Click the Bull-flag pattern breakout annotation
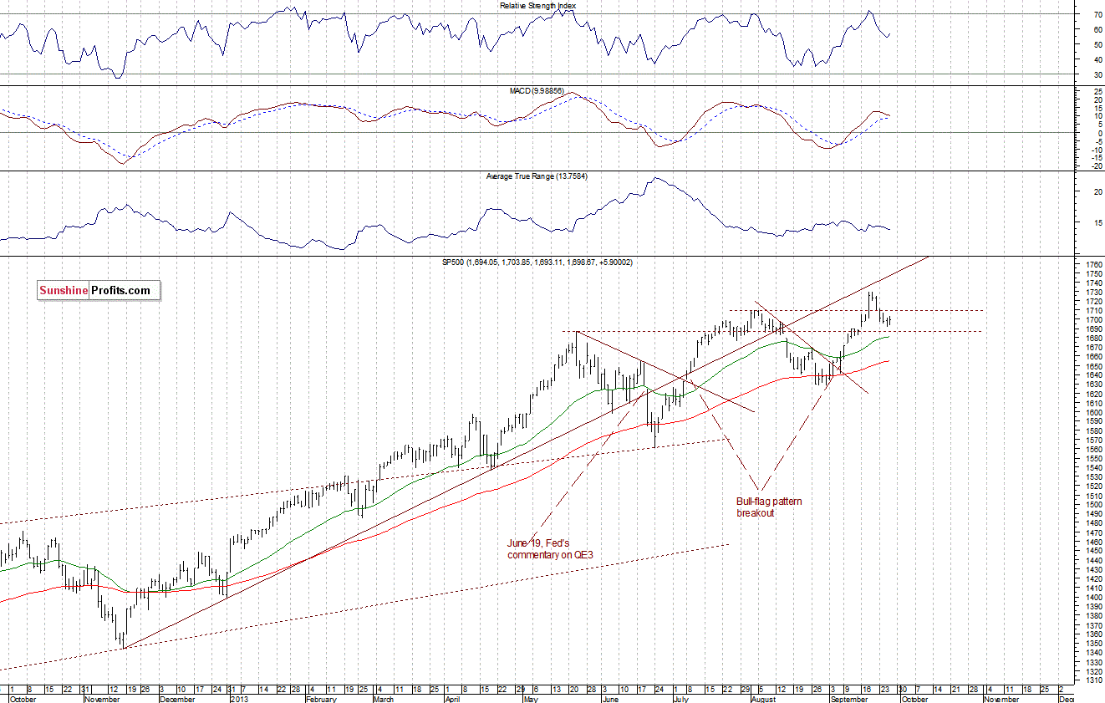The height and width of the screenshot is (703, 1105). [x=769, y=507]
